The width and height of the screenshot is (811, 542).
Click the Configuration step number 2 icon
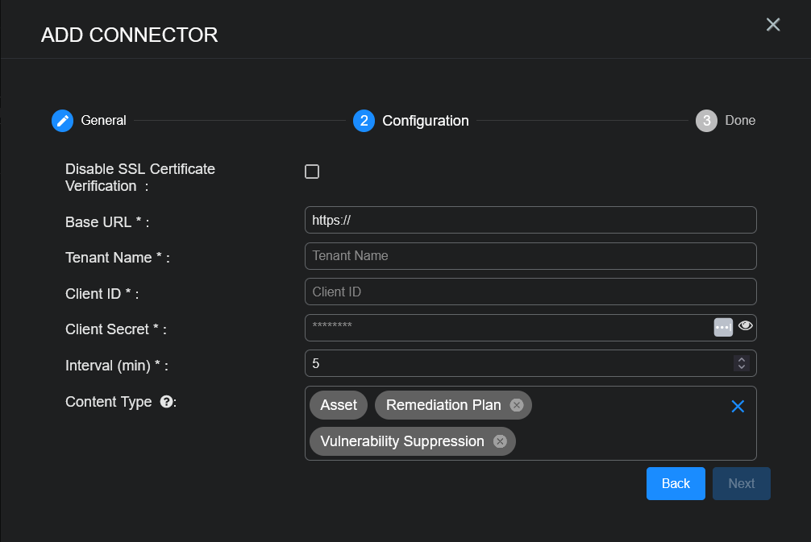pyautogui.click(x=364, y=121)
